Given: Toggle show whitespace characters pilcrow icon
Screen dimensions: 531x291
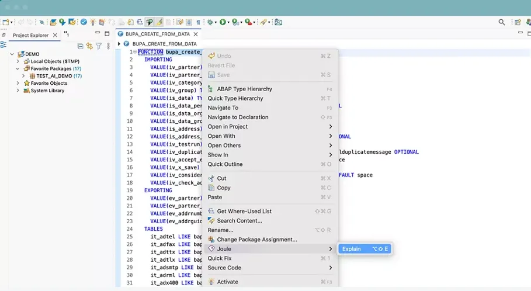Looking at the screenshot, I should [198, 22].
